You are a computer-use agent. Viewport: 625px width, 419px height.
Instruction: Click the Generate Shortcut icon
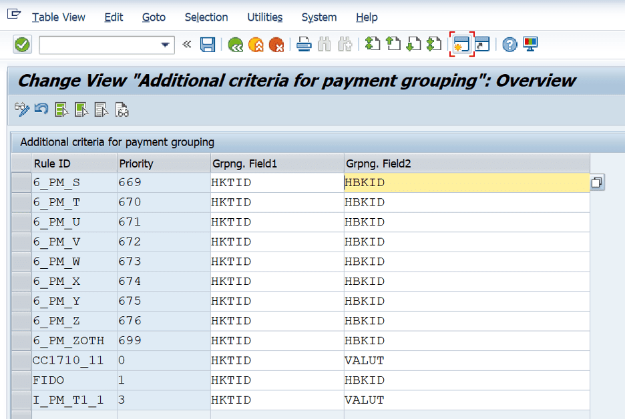(x=482, y=44)
